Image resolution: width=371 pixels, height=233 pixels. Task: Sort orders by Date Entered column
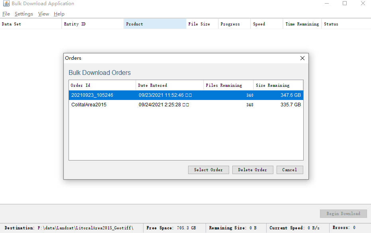(170, 85)
